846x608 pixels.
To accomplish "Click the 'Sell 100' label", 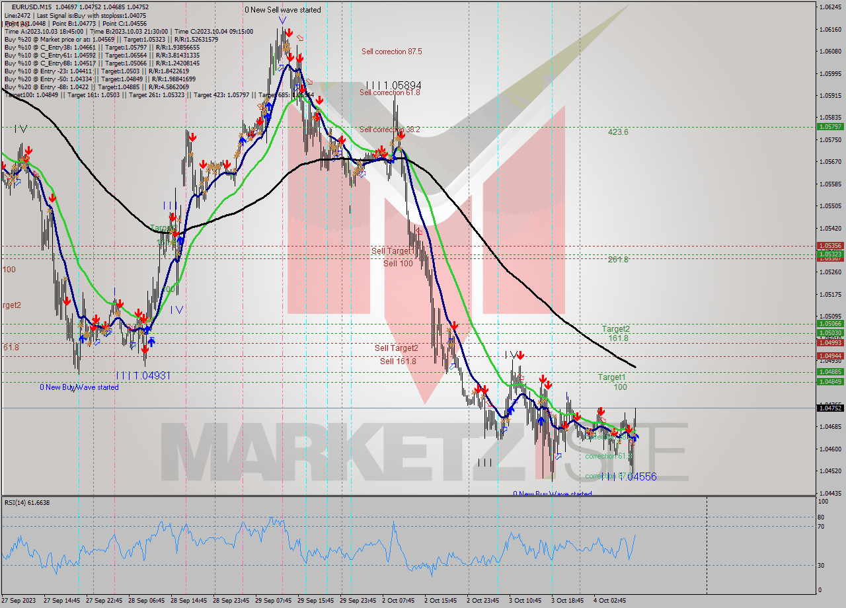I will coord(398,263).
